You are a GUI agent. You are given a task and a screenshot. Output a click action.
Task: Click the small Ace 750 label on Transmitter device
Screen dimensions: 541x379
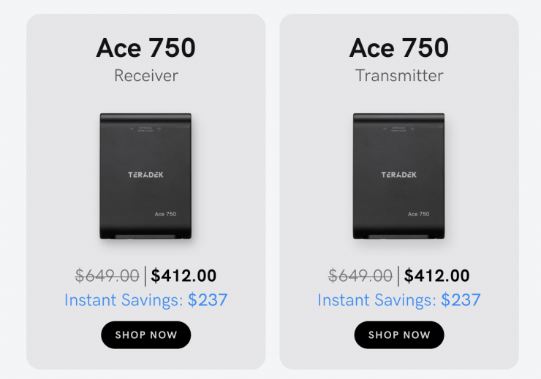tap(418, 214)
